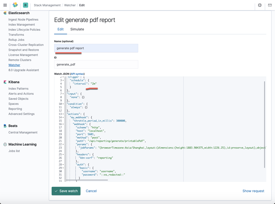Open the help menu icon
Viewport: 275px width, 204px height.
pyautogui.click(x=260, y=5)
